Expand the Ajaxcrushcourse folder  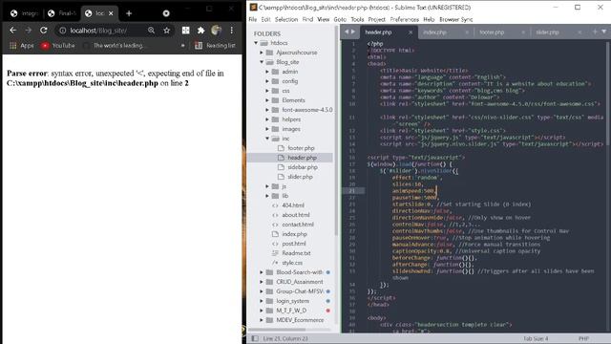click(x=262, y=53)
